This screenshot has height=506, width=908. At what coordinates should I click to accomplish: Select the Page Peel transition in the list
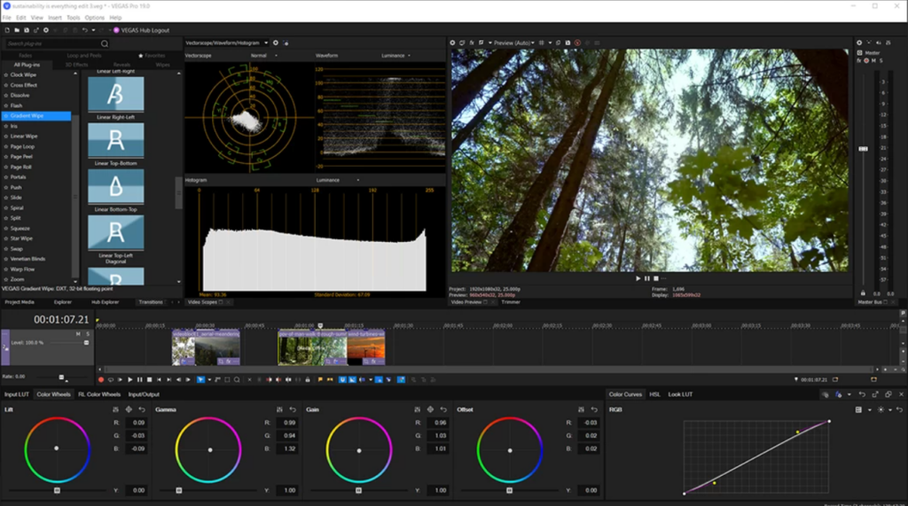(23, 156)
